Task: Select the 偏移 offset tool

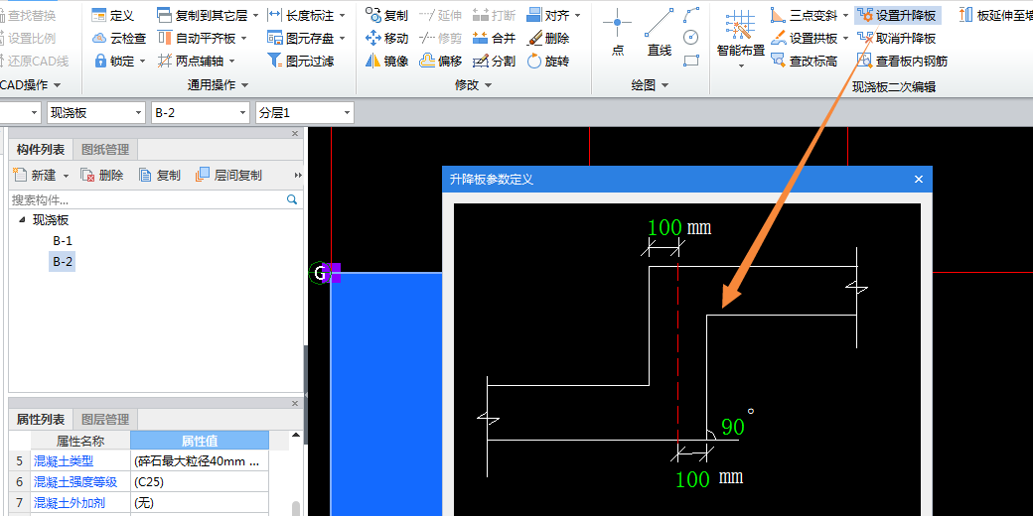Action: point(441,62)
